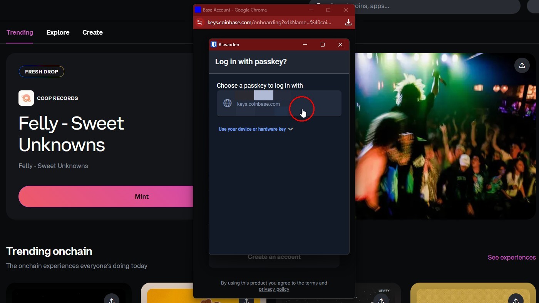This screenshot has width=539, height=303.
Task: Focus the coins and apps search field
Action: click(x=414, y=6)
